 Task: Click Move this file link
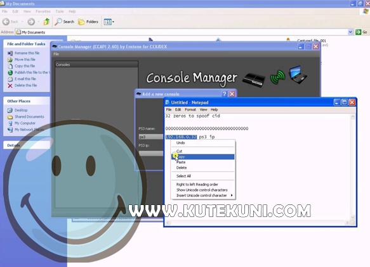coord(25,59)
